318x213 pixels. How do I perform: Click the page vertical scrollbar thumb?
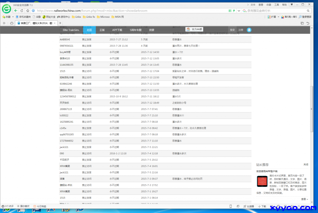click(x=312, y=109)
